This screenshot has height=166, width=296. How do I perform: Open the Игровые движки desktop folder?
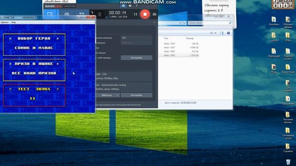[288, 22]
